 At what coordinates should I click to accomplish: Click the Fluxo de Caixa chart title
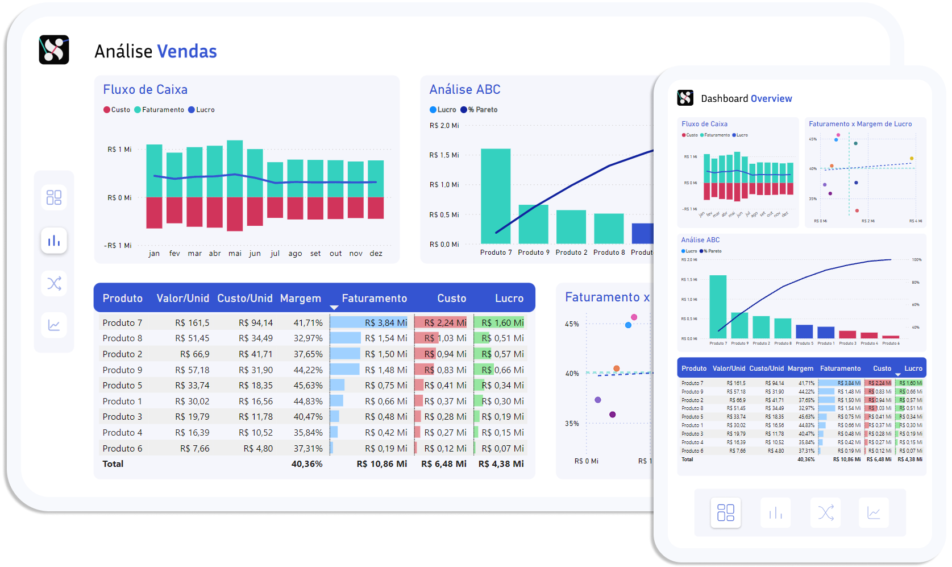[145, 89]
